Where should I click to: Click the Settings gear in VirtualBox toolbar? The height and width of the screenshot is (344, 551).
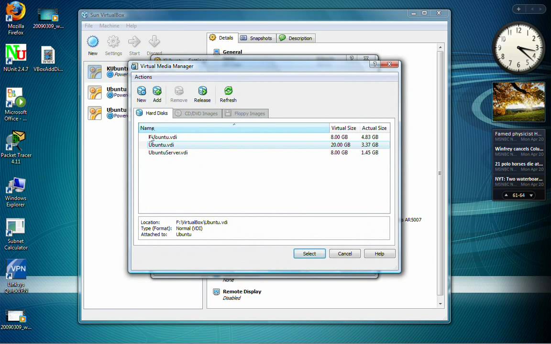tap(113, 42)
